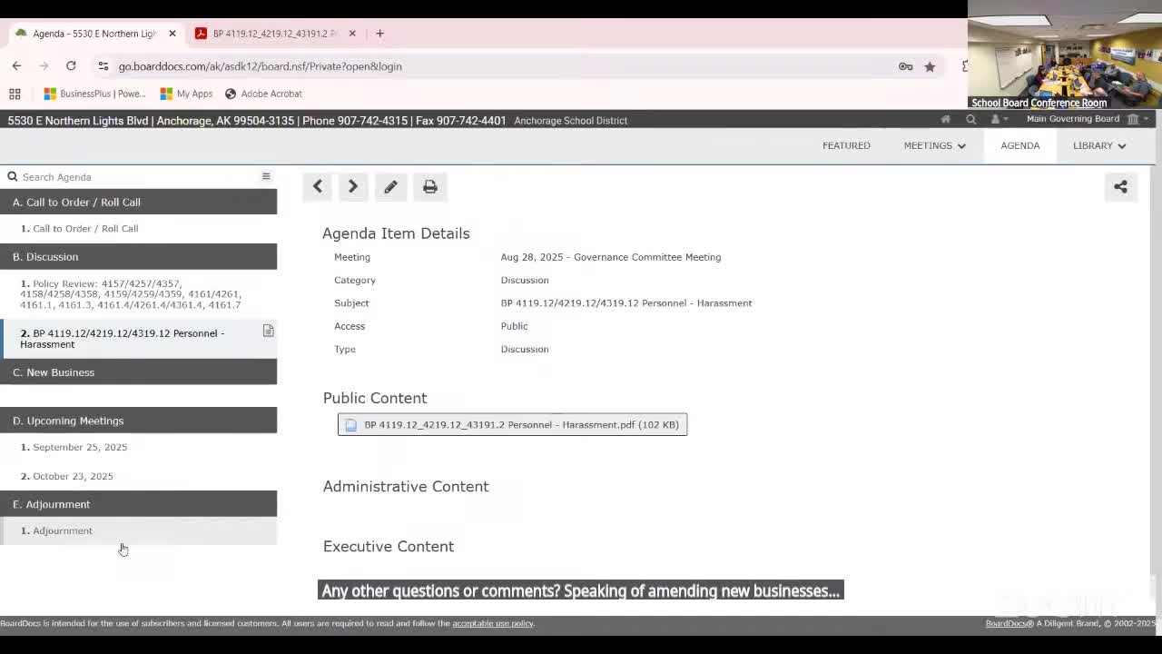Screen dimensions: 1162x654
Task: Click the attachment icon beside Harassment item
Action: [x=268, y=332]
